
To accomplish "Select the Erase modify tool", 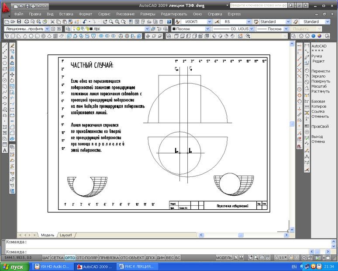I will pyautogui.click(x=12, y=45).
